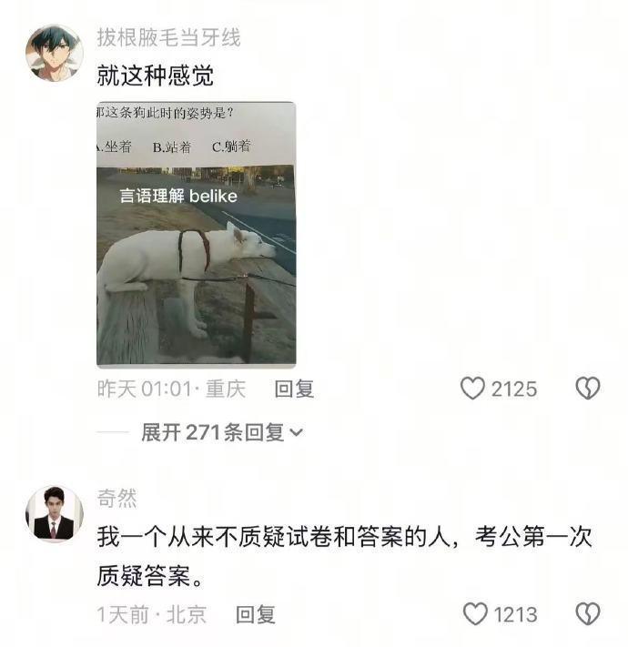Viewport: 628px width, 647px height.
Task: Dislike the 就这种感觉 comment with broken heart
Action: [588, 389]
